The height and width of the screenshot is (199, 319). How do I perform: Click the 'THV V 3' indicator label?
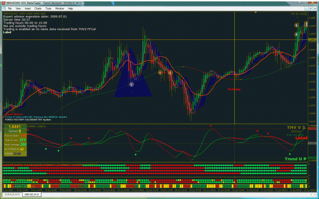point(296,127)
